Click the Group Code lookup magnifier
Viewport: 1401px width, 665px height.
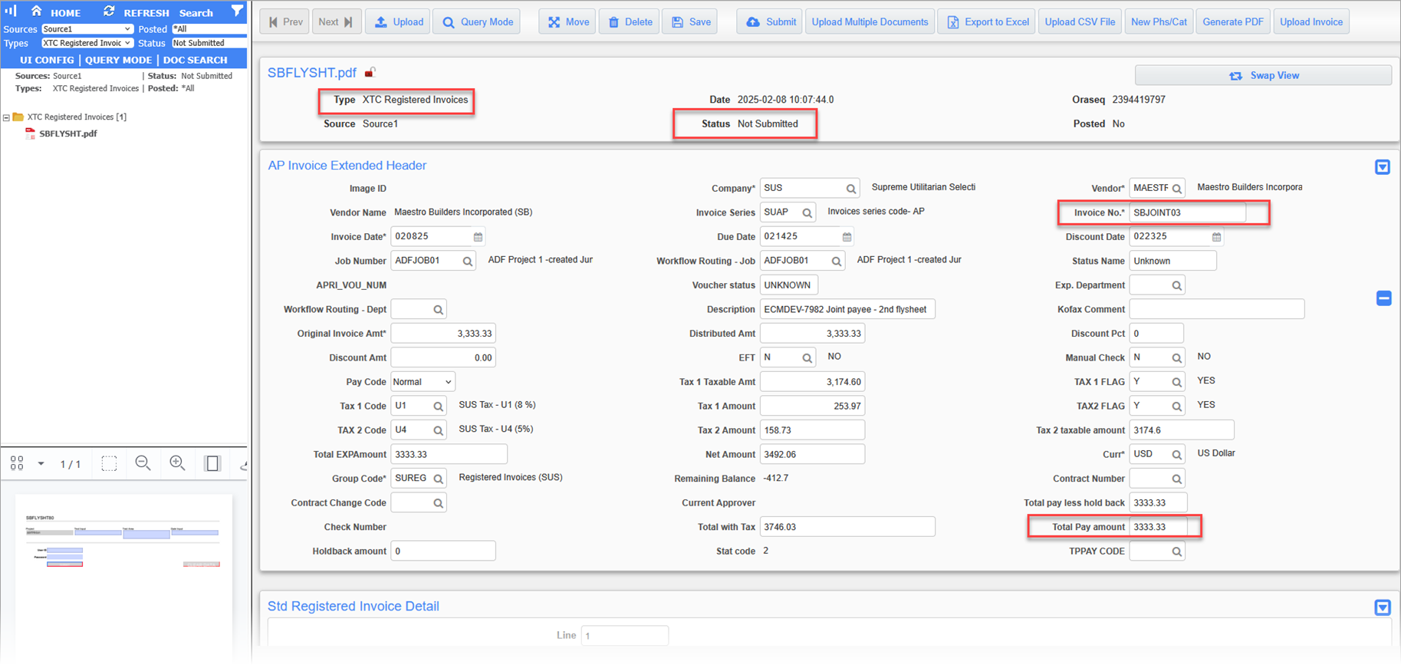pyautogui.click(x=439, y=479)
